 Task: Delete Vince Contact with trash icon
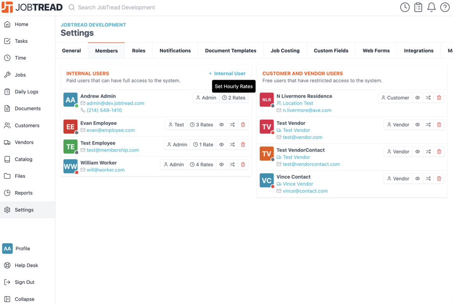pos(439,179)
